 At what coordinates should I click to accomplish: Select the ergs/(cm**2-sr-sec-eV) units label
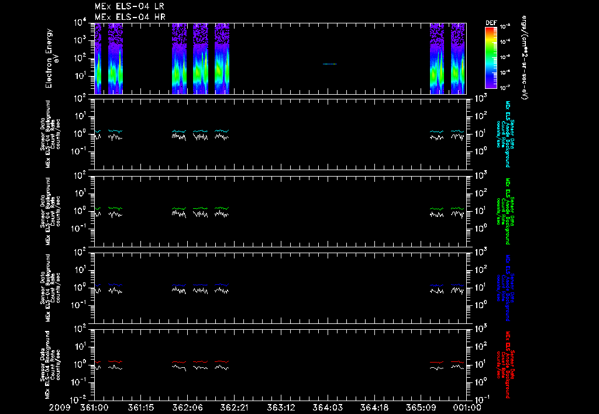pyautogui.click(x=525, y=58)
